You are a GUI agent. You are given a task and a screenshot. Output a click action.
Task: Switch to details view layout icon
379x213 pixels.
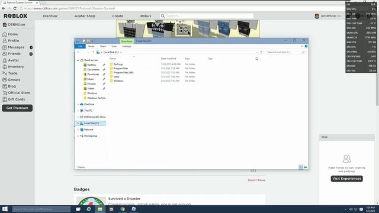(301, 167)
